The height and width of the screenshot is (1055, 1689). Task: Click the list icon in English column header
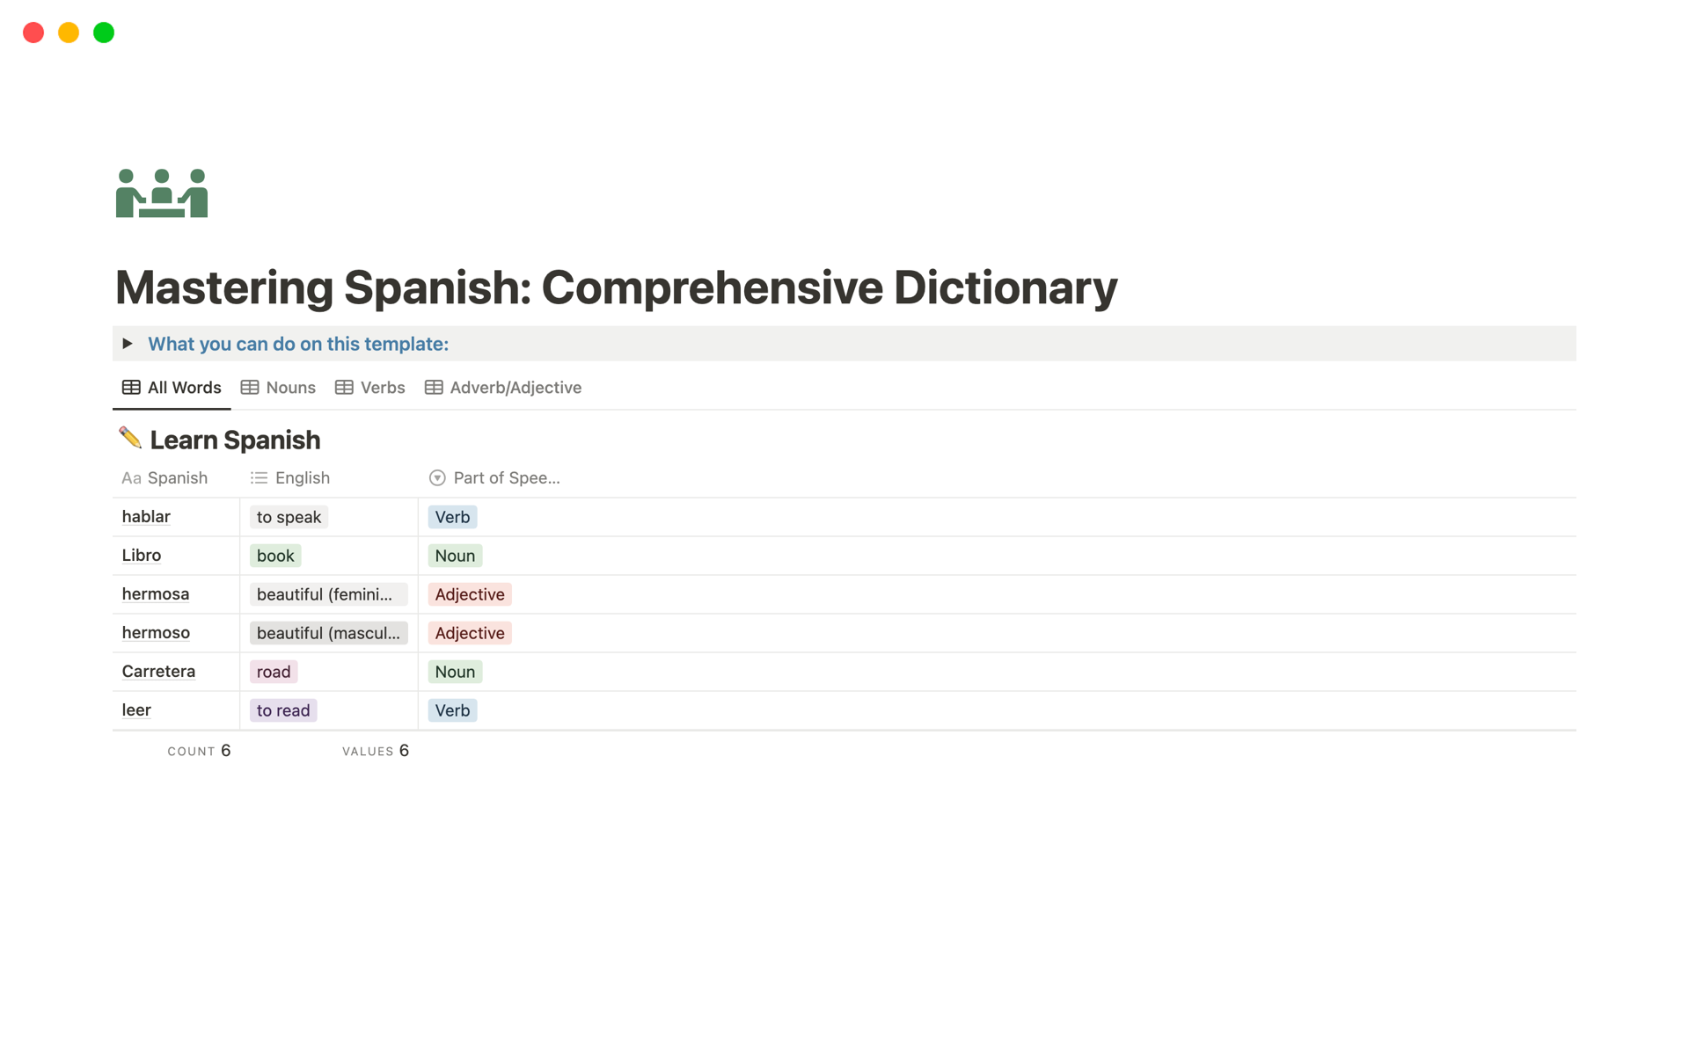pos(259,478)
